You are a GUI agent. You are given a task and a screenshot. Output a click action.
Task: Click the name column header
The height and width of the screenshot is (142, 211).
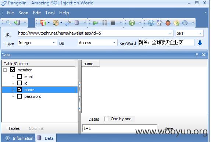click(91, 64)
